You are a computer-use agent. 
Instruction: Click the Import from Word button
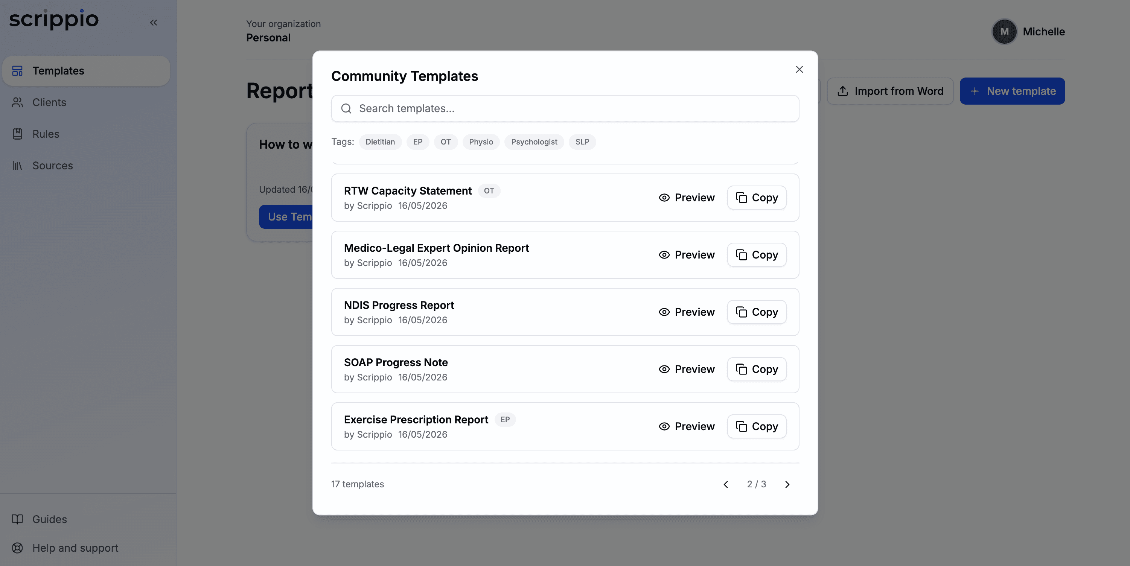[890, 91]
